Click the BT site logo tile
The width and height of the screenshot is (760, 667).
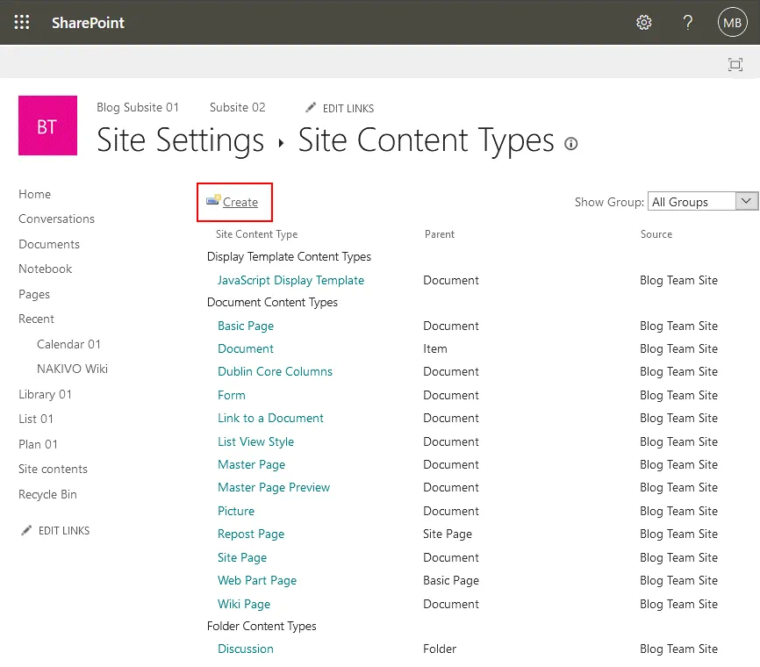click(x=47, y=126)
